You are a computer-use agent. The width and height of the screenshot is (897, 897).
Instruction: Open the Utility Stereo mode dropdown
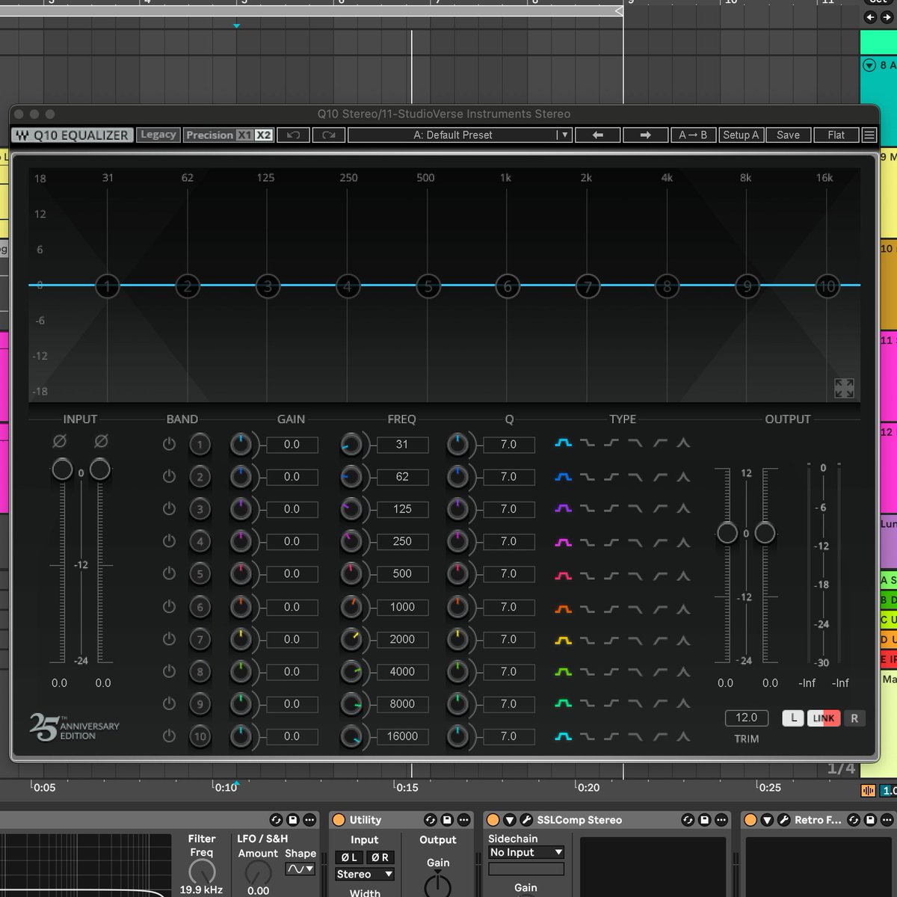click(364, 874)
